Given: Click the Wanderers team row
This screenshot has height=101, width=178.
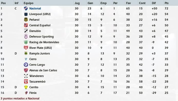Looking at the screenshot, I should click(x=89, y=76).
